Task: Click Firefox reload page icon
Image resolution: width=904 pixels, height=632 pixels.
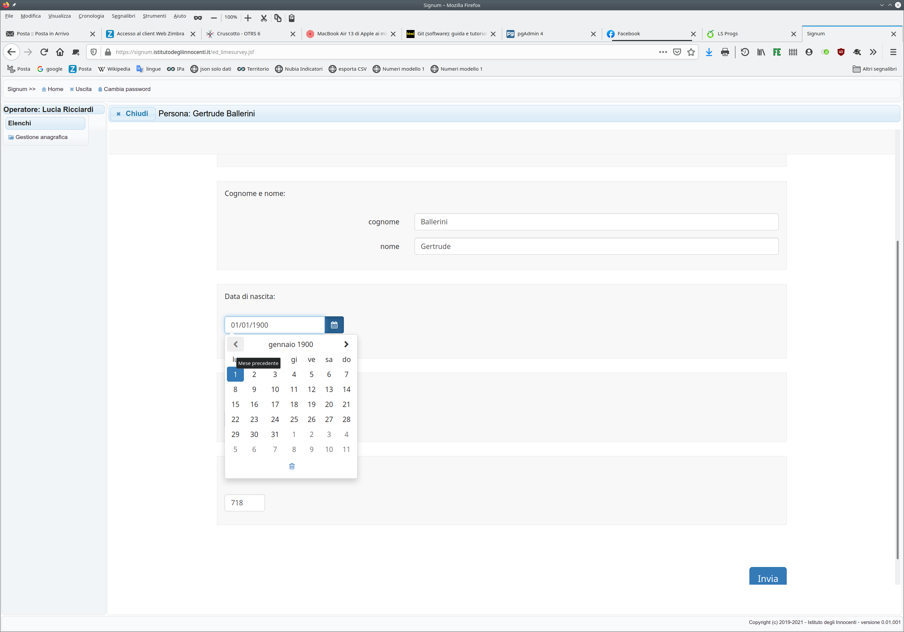Action: tap(44, 52)
